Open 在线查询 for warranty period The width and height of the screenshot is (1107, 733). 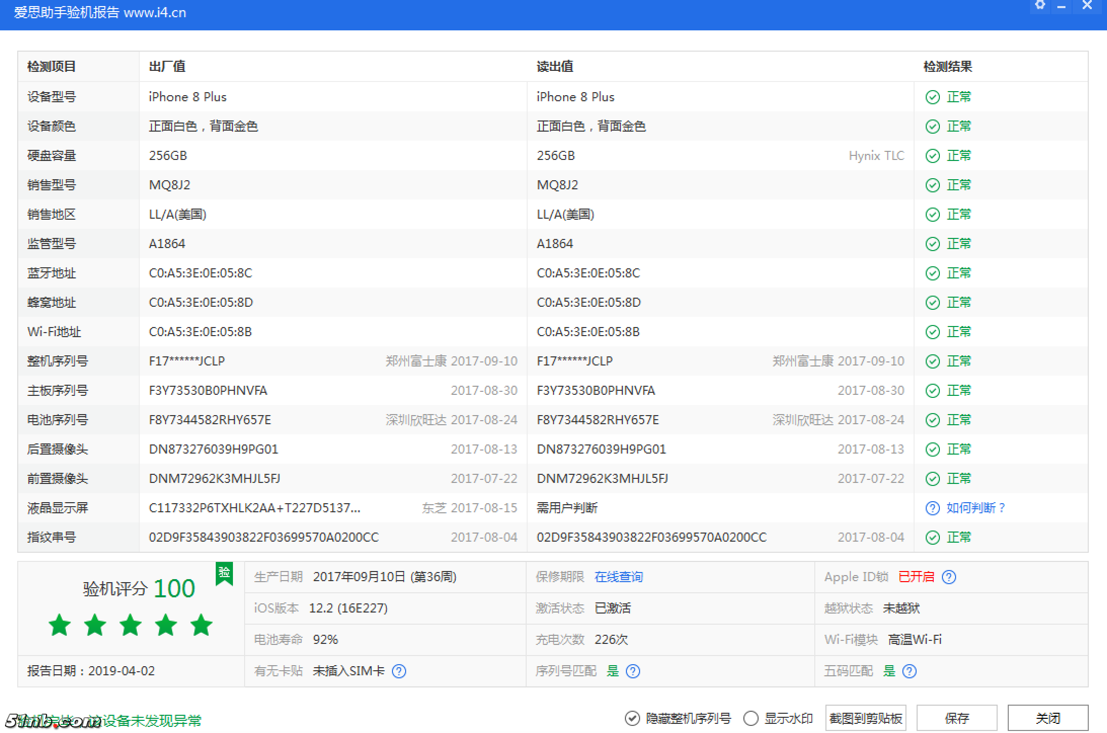[x=618, y=577]
